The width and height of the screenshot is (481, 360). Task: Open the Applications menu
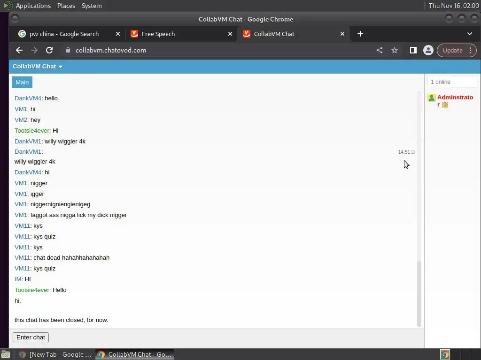pos(33,6)
